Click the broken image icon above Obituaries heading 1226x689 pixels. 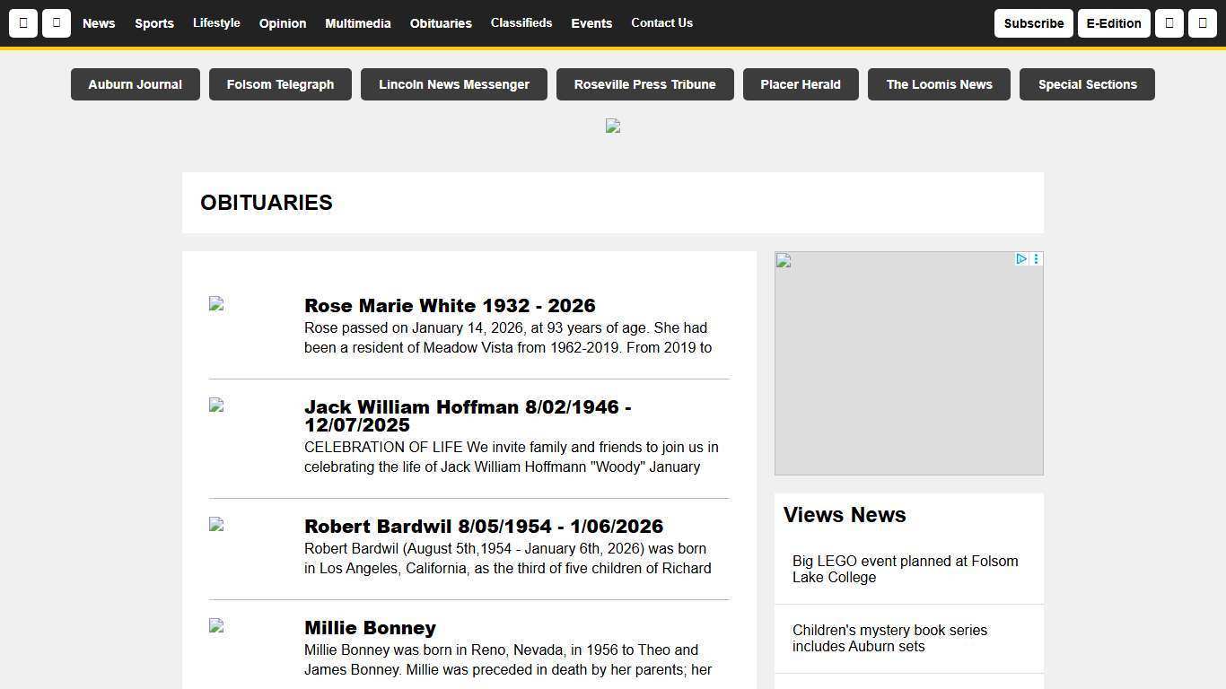[x=612, y=126]
